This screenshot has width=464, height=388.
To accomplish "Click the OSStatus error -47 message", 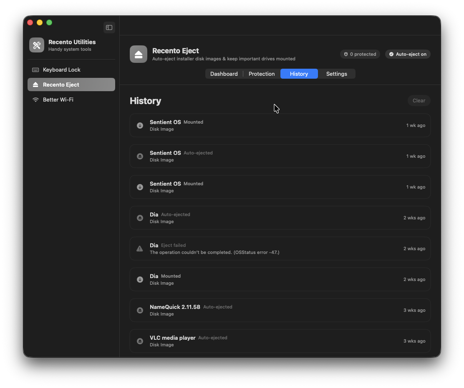I will (x=214, y=252).
